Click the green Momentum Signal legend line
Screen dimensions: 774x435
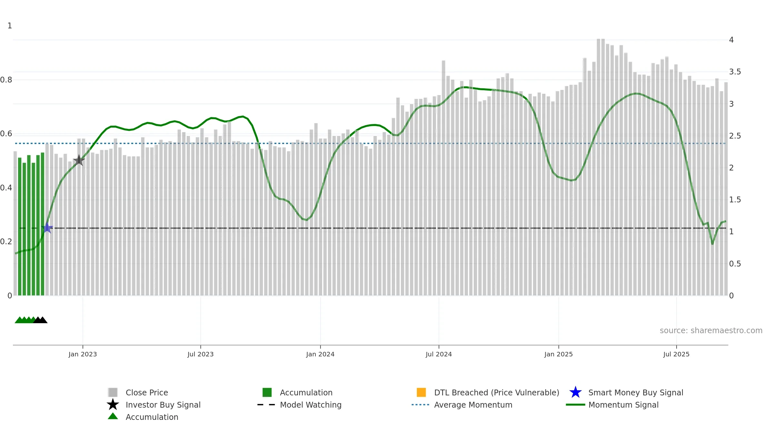575,405
